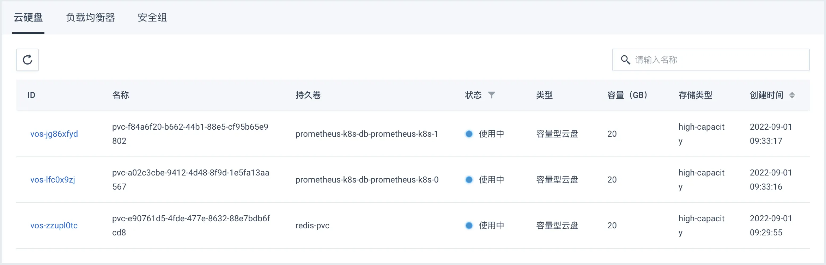Select the 安全组 tab

(152, 17)
